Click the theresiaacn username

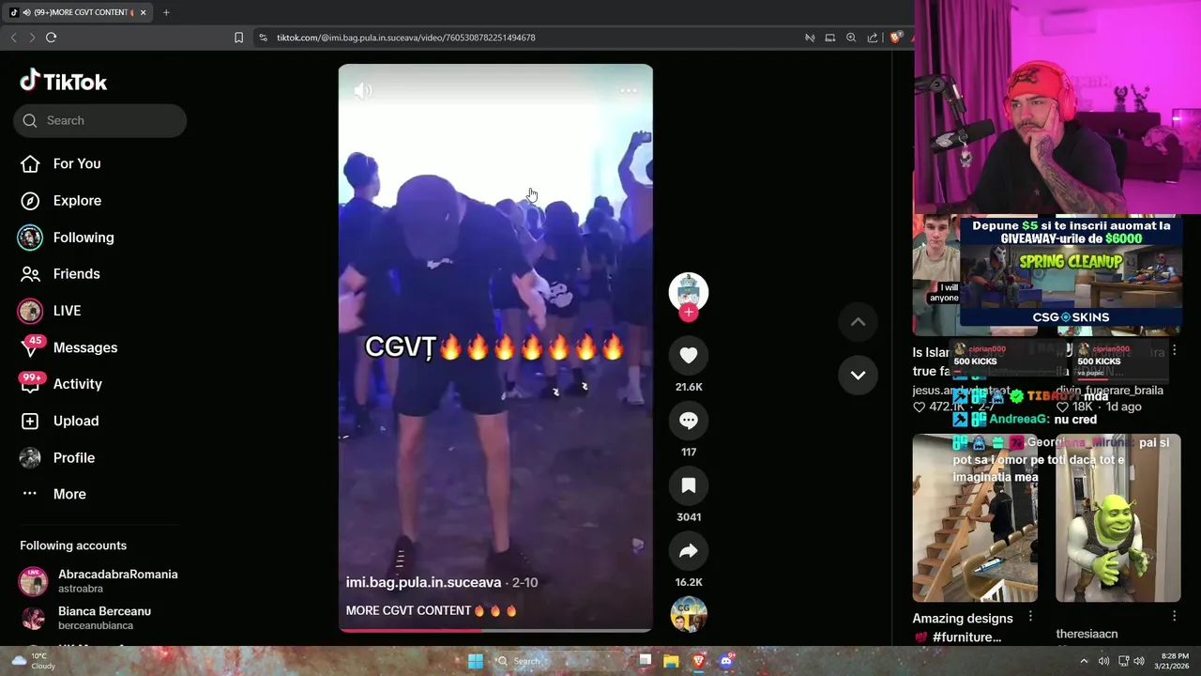coord(1087,634)
